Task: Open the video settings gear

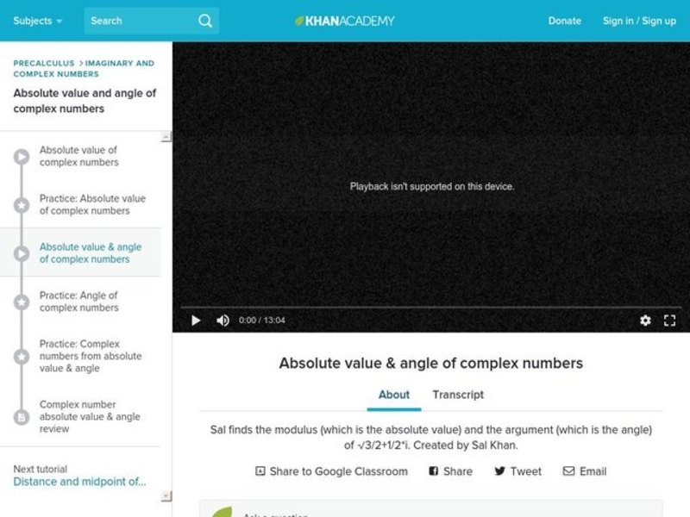Action: click(645, 320)
